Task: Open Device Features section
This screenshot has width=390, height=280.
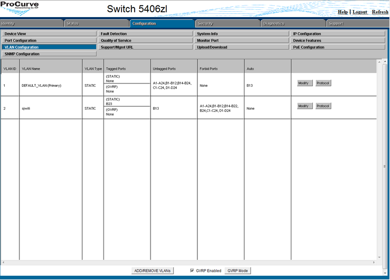Action: [338, 40]
